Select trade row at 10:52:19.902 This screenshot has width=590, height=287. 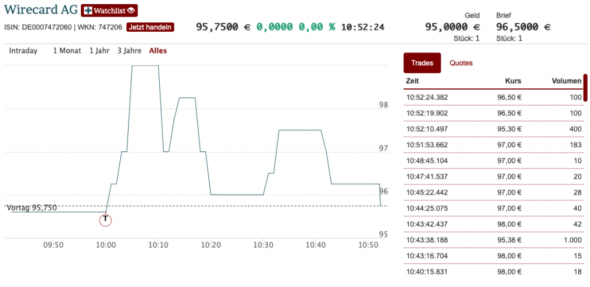[x=493, y=113]
